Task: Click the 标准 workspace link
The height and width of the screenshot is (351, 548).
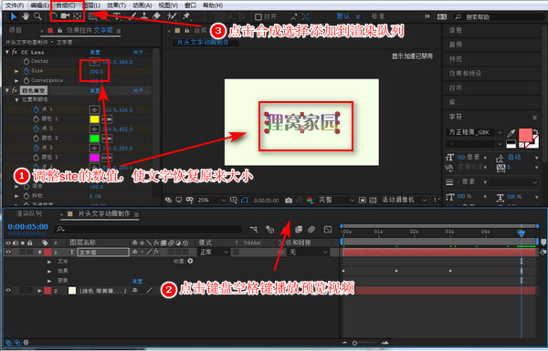Action: (x=378, y=16)
